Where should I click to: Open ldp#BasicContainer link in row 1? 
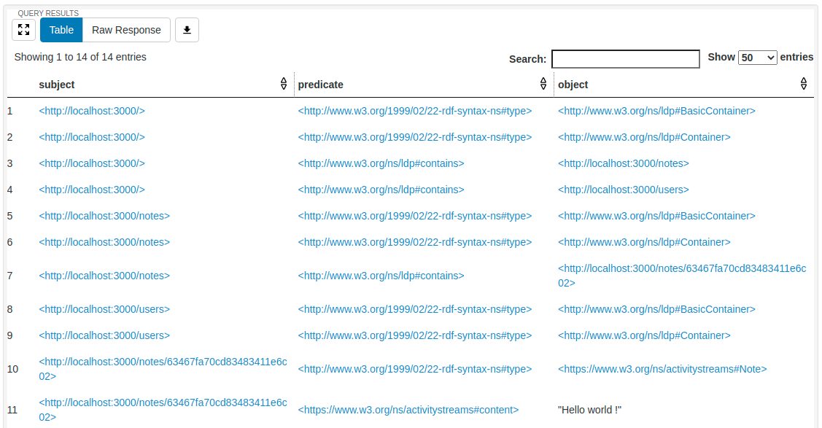tap(656, 111)
